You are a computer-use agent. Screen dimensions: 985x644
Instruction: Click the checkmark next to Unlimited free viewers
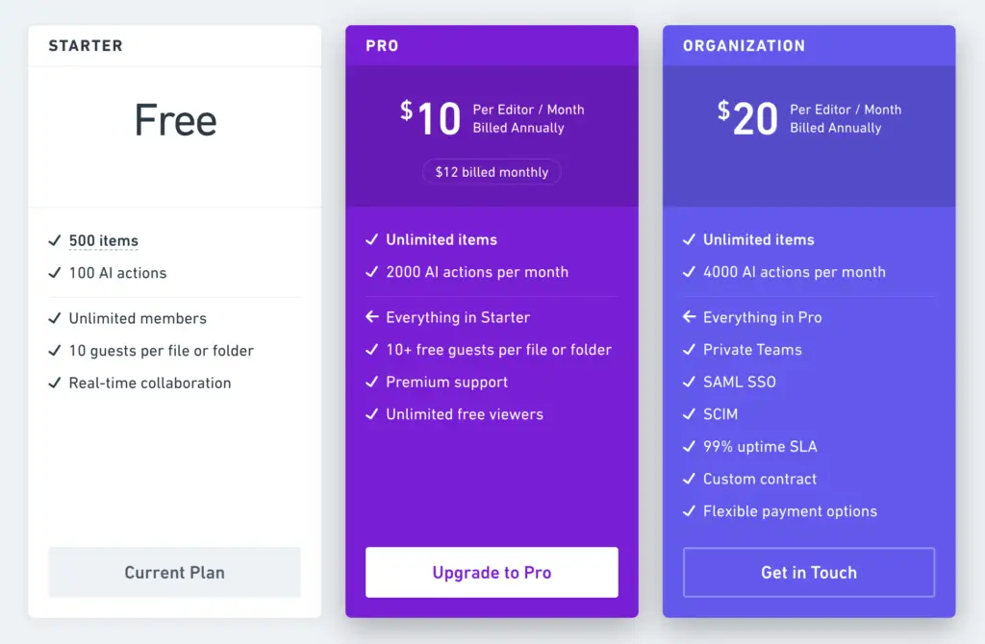[x=372, y=413]
